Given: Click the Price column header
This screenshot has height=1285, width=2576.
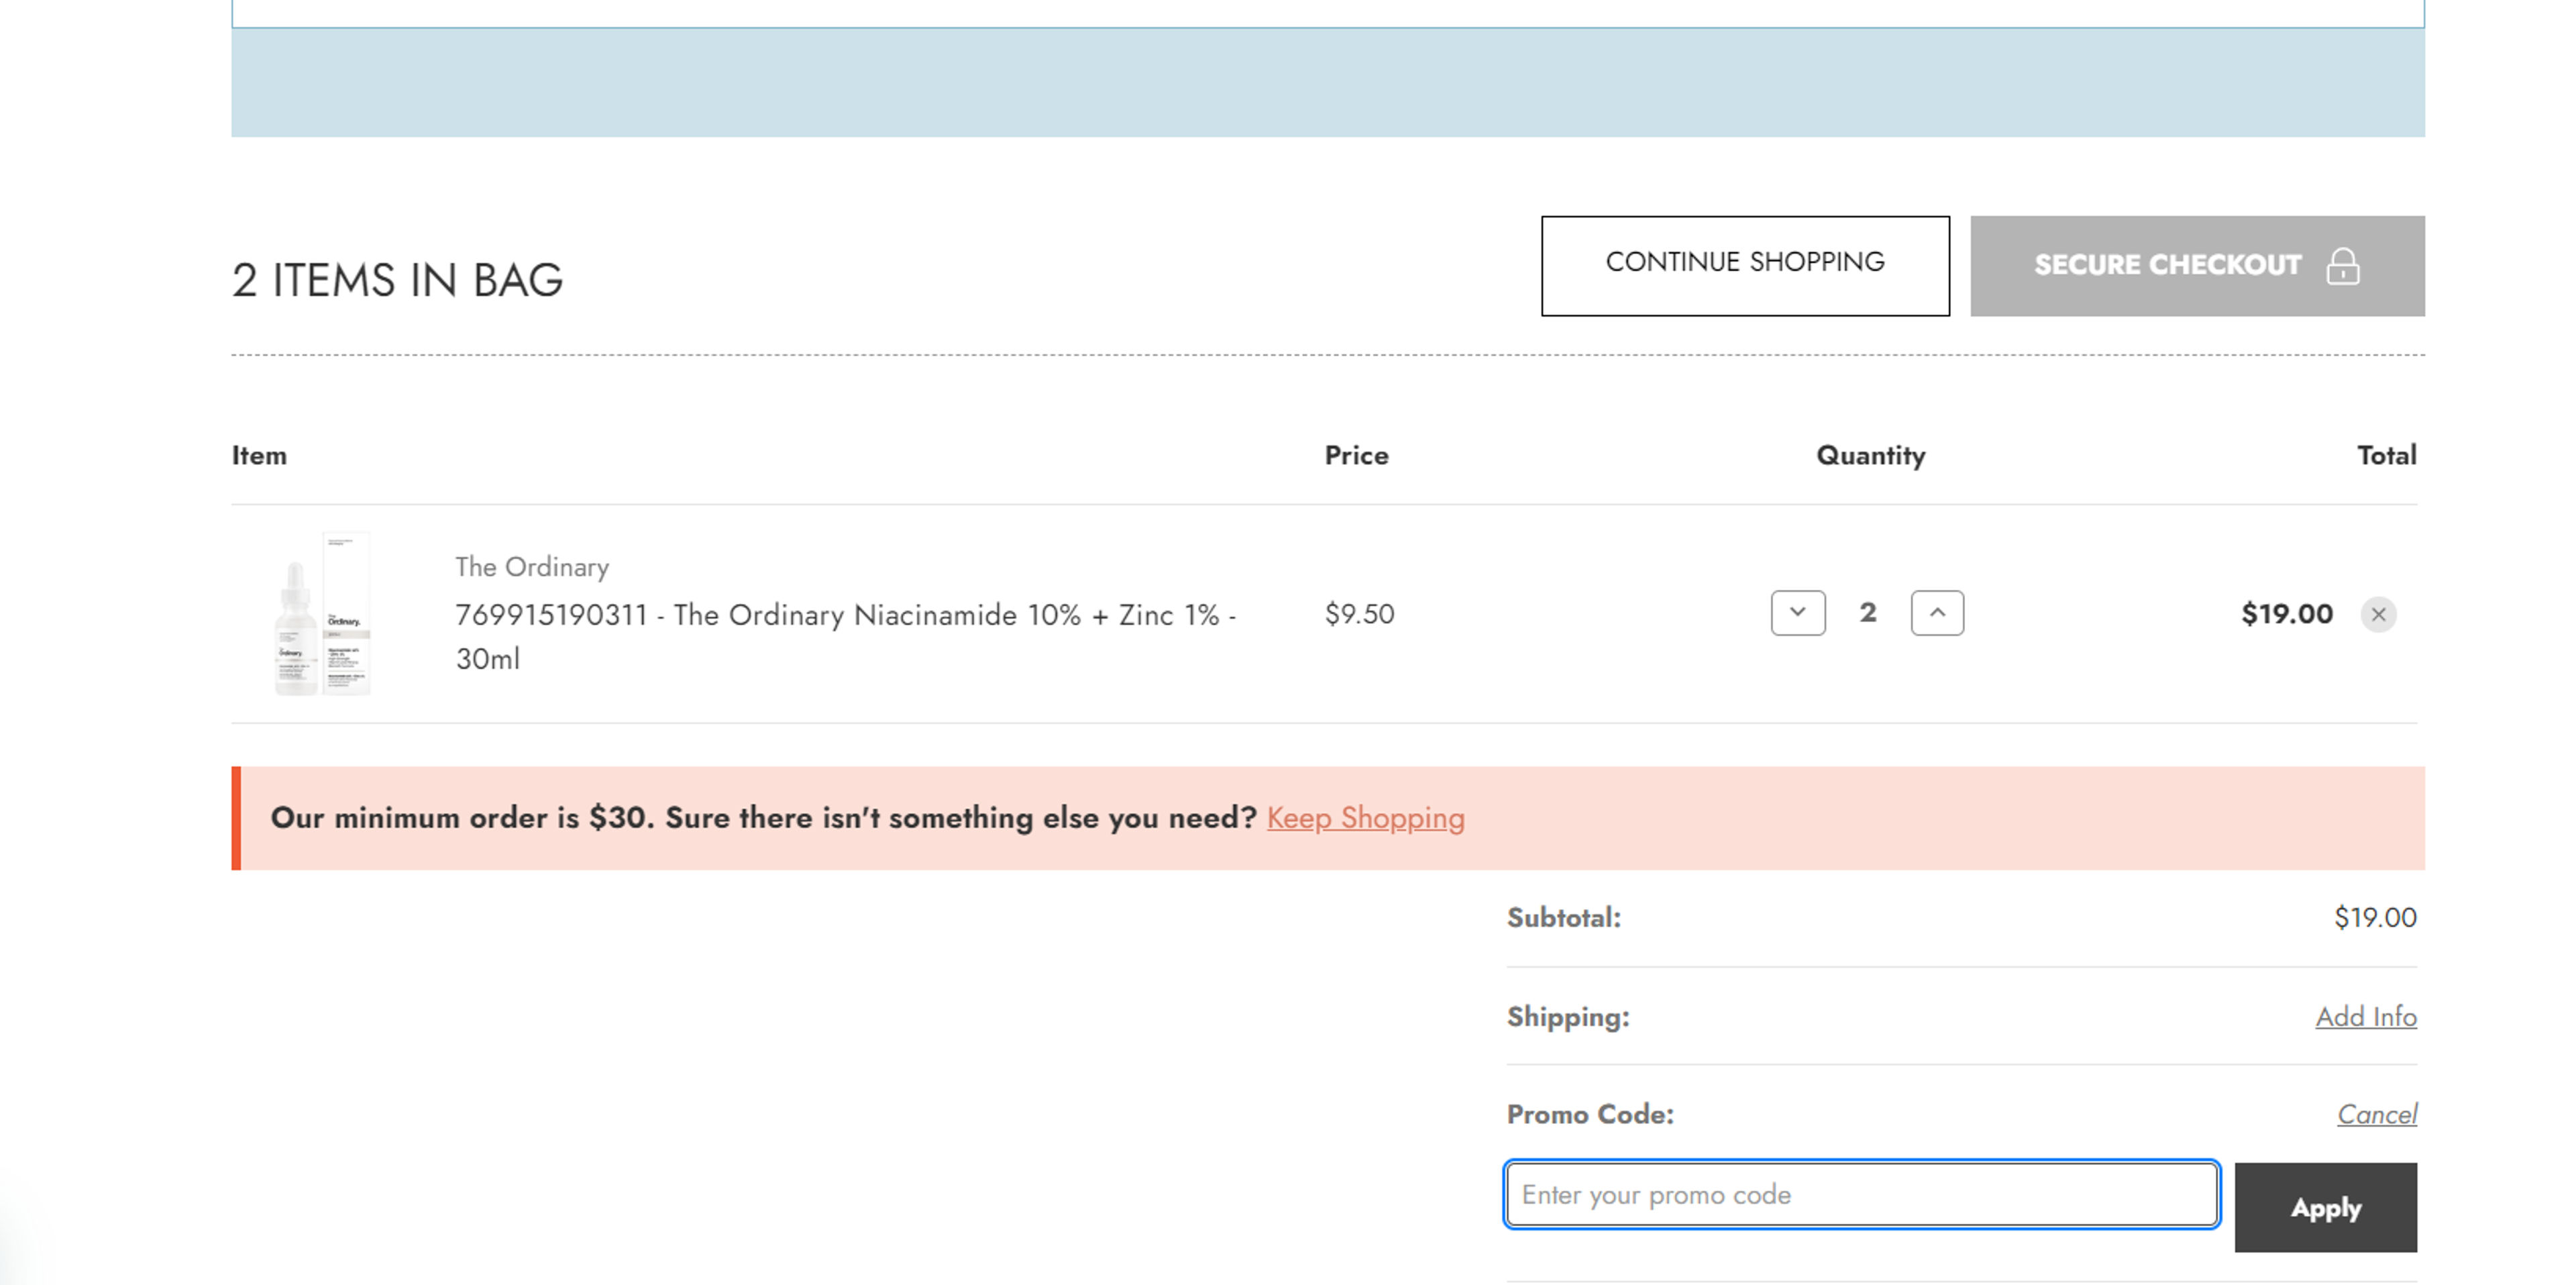Looking at the screenshot, I should 1356,455.
